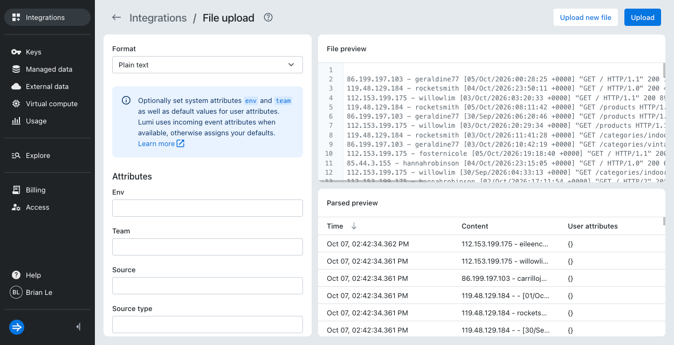Click the Access user-gear icon
Viewport: 674px width, 345px height.
(16, 207)
